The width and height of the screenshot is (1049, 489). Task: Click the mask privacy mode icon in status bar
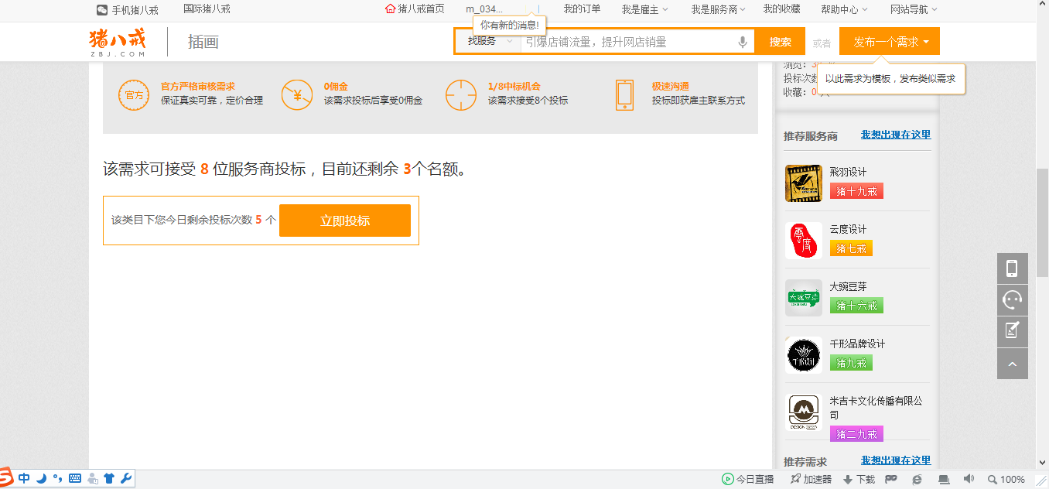coord(891,479)
